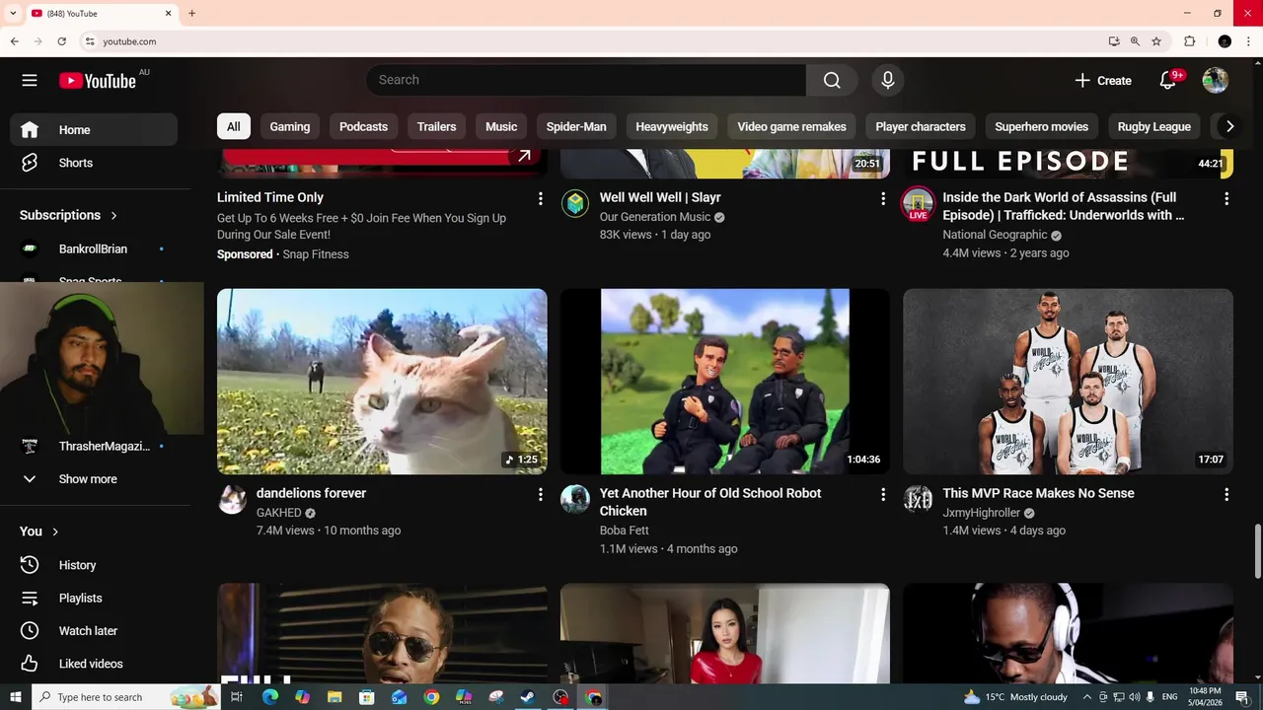Open Watch later in the sidebar
This screenshot has height=710, width=1263.
point(94,631)
